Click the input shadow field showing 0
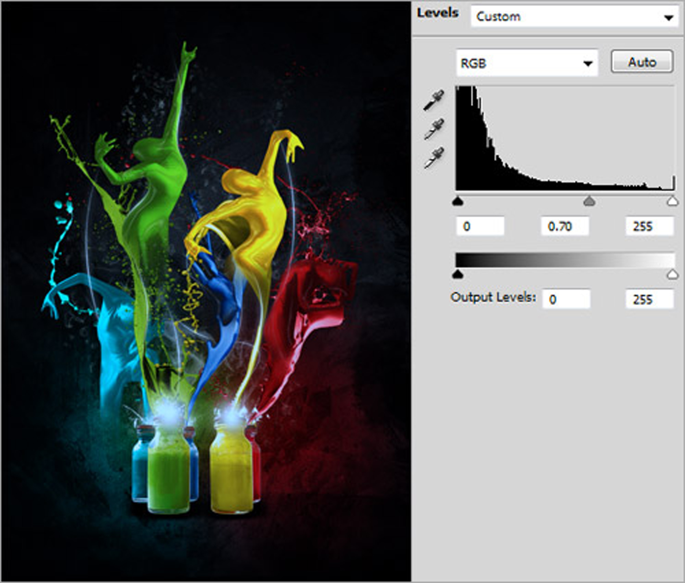The width and height of the screenshot is (685, 583). tap(480, 226)
